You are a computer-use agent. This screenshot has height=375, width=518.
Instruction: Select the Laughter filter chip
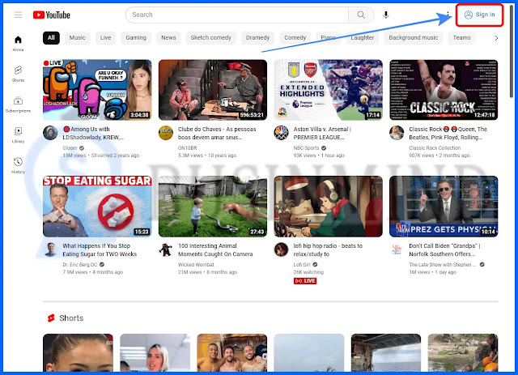(363, 38)
